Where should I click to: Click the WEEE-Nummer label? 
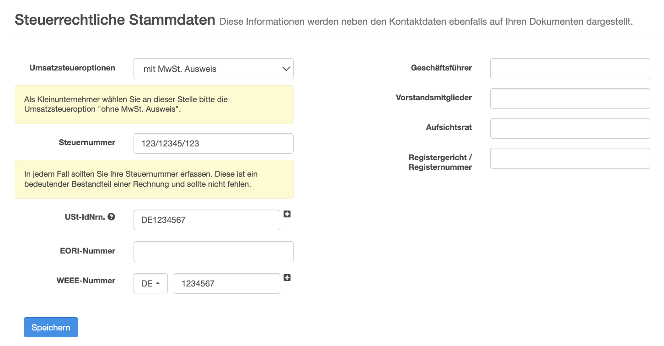coord(86,281)
